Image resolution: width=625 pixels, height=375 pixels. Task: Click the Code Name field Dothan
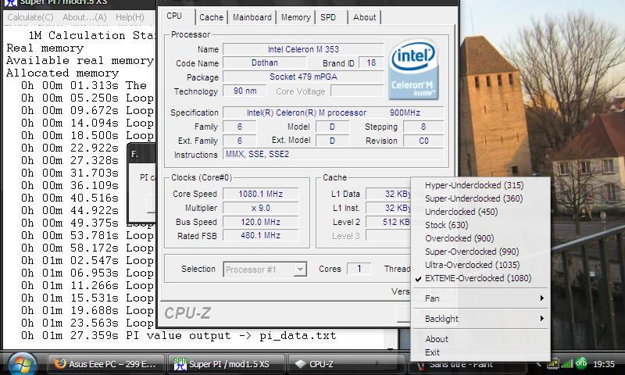[x=265, y=62]
